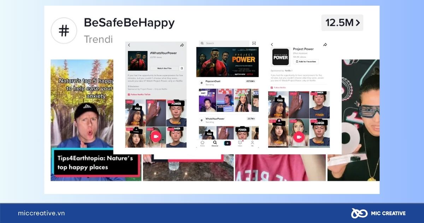Click the hashtag icon beside BeSafeBeHappy
Viewport: 424px width, 223px height.
pos(64,31)
